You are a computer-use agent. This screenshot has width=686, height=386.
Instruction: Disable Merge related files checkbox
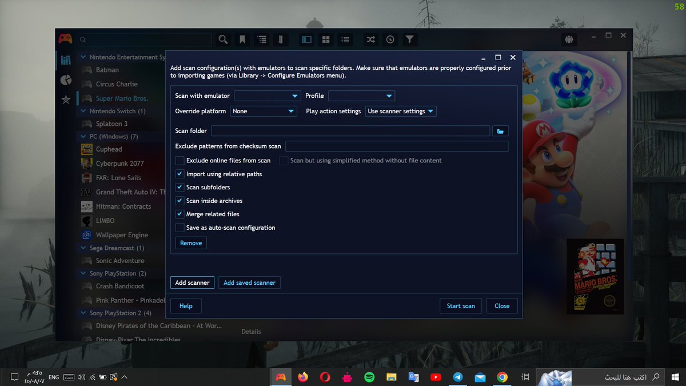pyautogui.click(x=180, y=214)
